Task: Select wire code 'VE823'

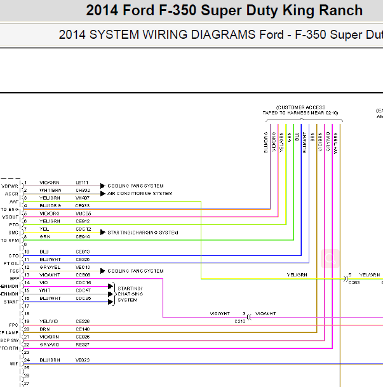Action: pos(83,360)
